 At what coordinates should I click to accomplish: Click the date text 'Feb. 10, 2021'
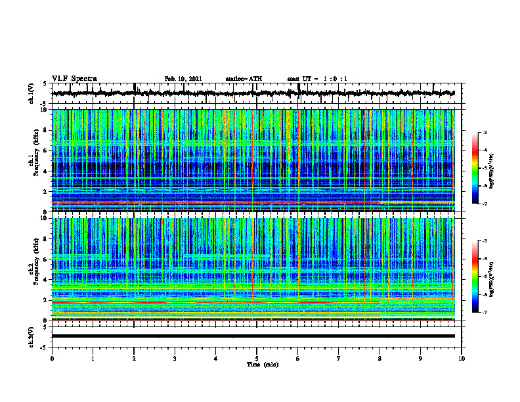click(x=183, y=79)
